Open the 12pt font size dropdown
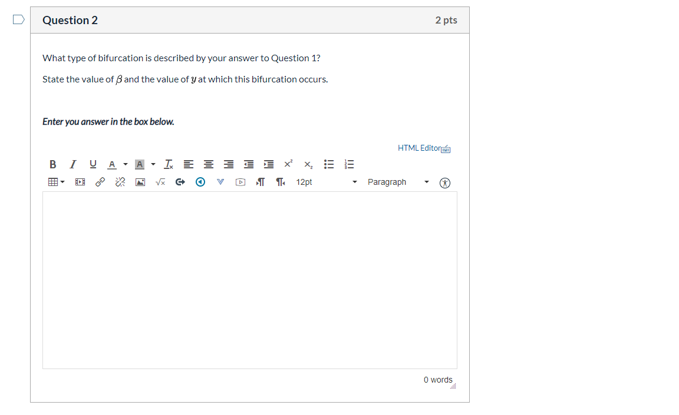This screenshot has width=679, height=415. (327, 182)
